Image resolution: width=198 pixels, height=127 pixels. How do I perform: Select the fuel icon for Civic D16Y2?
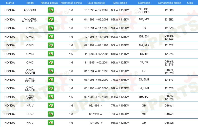(51, 45)
